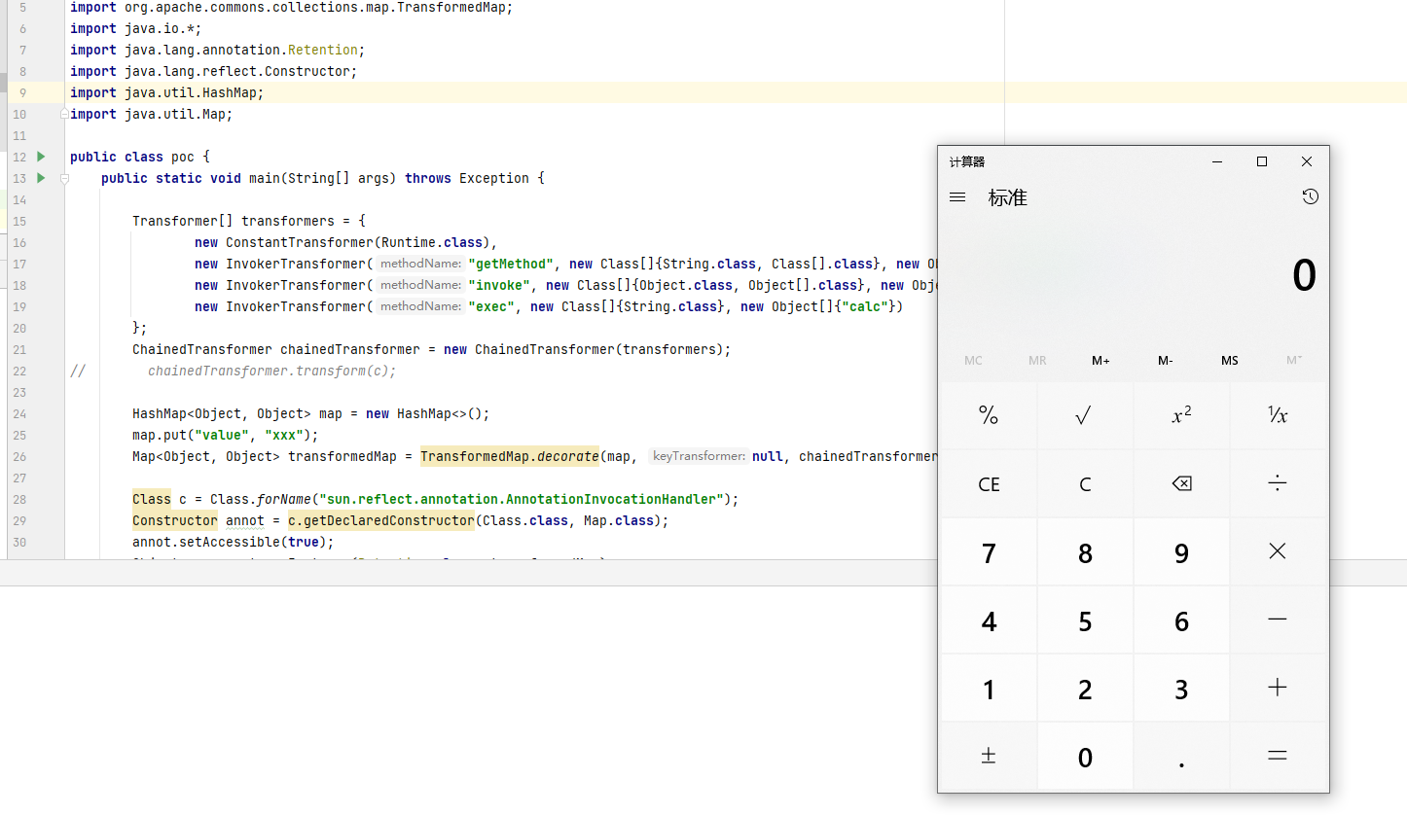Screen dimensions: 1407x815
Task: Click annot.setAccessible(true) line
Action: click(233, 542)
